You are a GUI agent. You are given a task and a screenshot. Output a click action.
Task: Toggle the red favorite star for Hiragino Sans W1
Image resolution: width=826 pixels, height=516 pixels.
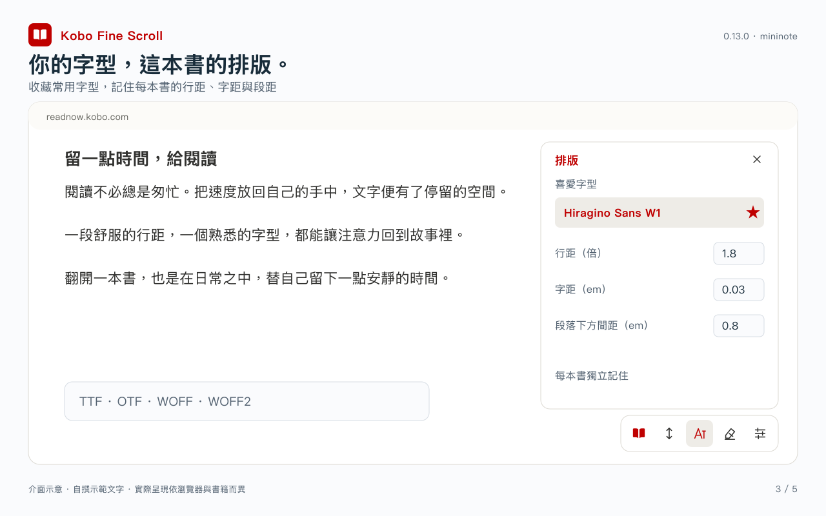(752, 213)
